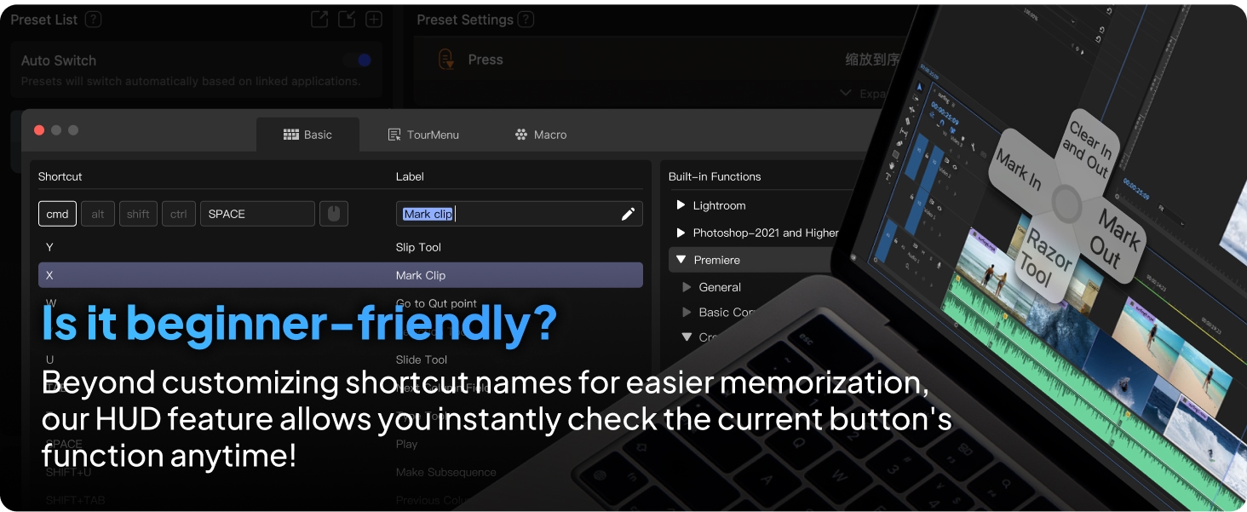Collapse the Premiere functions group
The width and height of the screenshot is (1247, 512).
point(681,260)
